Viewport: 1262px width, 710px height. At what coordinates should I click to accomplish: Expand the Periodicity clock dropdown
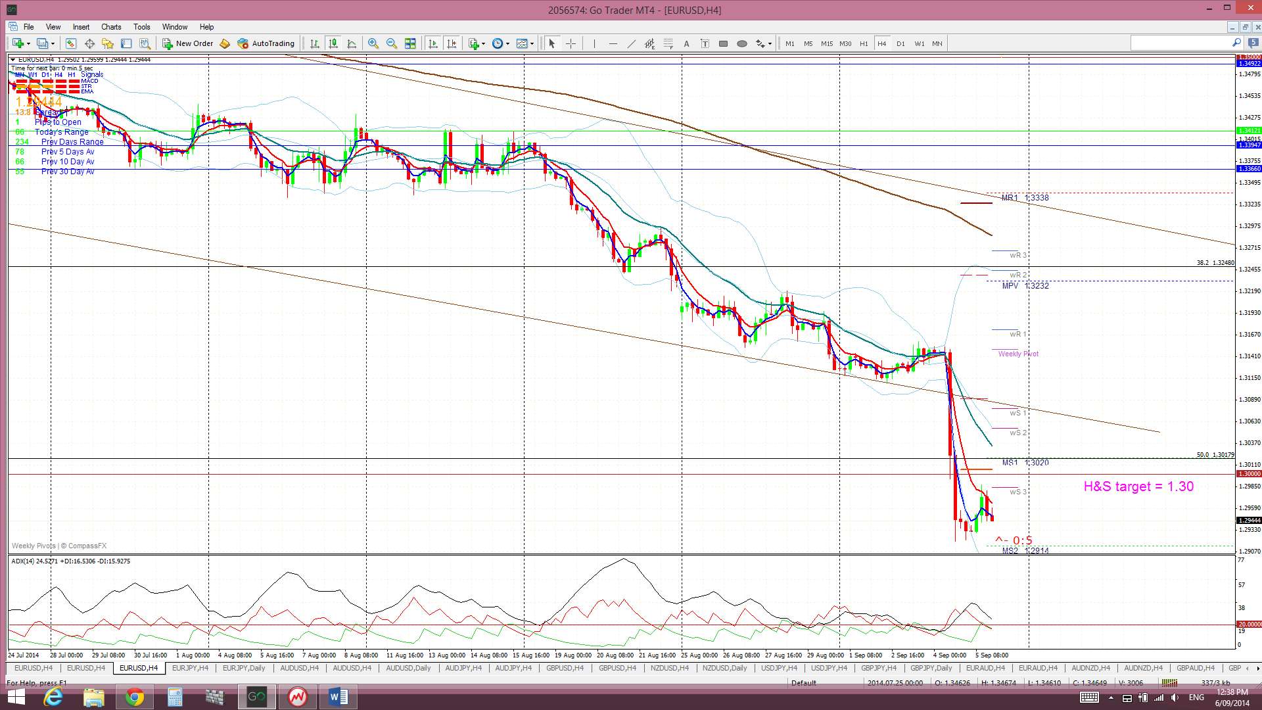click(507, 43)
